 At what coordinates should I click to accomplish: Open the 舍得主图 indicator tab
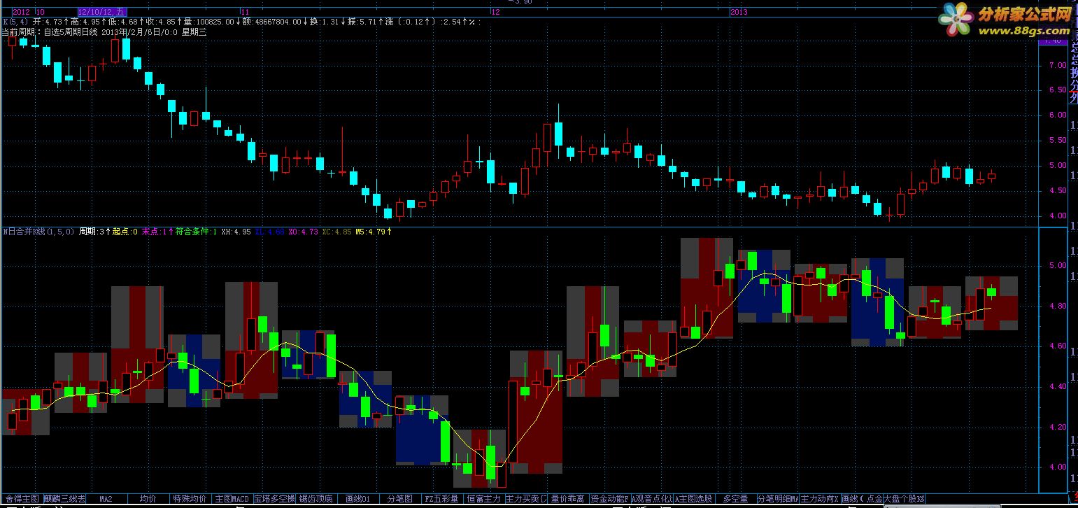pos(22,499)
